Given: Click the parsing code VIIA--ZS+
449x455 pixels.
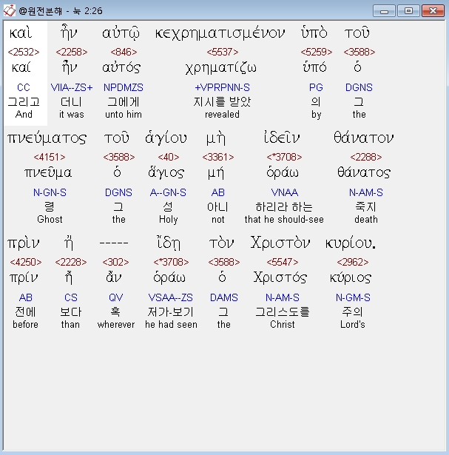Looking at the screenshot, I should (72, 87).
